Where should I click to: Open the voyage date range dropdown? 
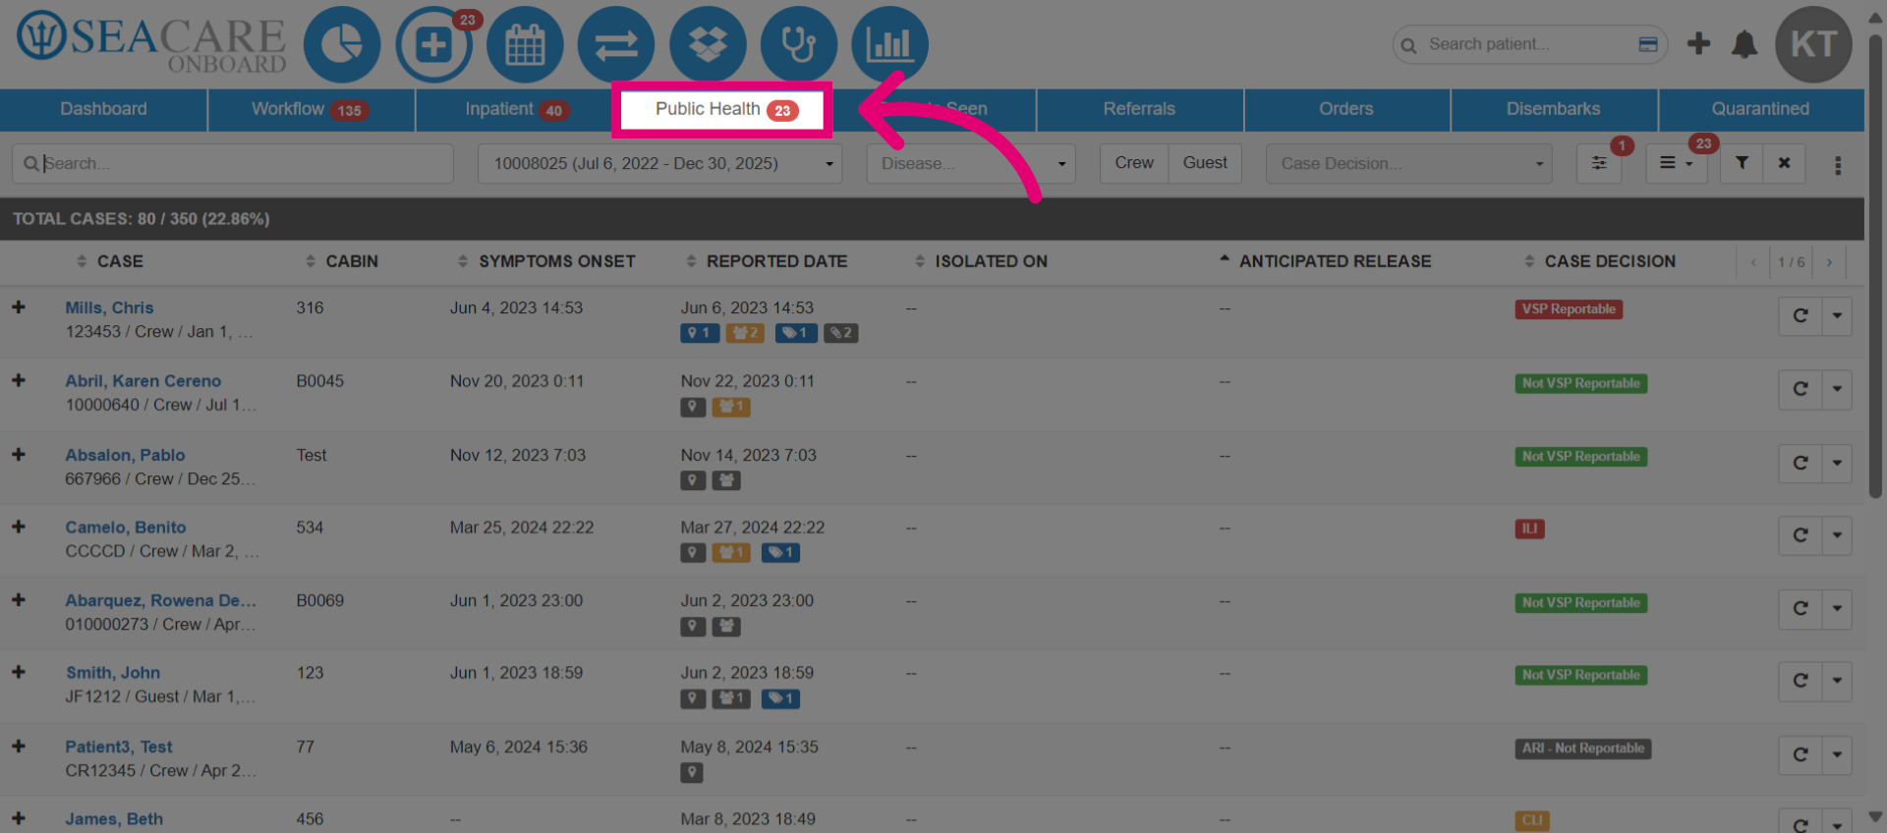[x=659, y=163]
